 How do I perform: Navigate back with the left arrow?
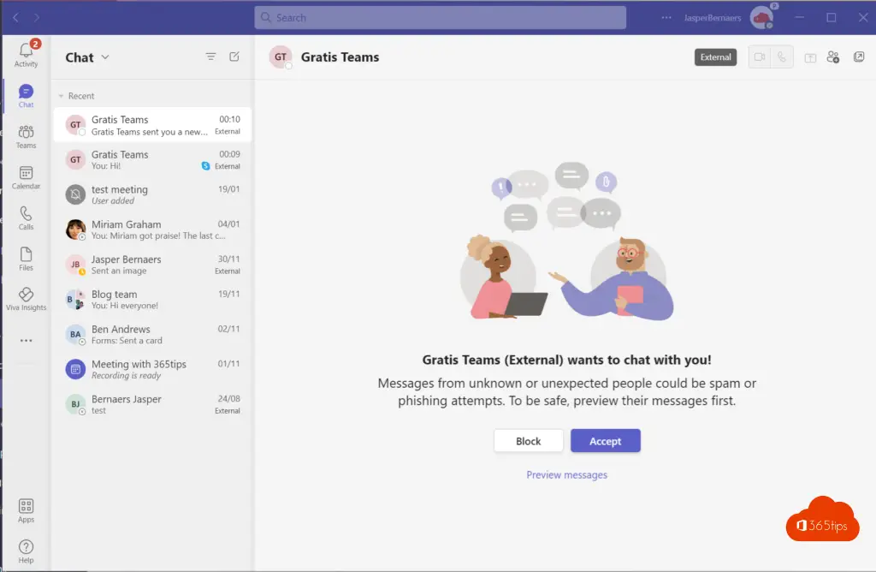(15, 17)
